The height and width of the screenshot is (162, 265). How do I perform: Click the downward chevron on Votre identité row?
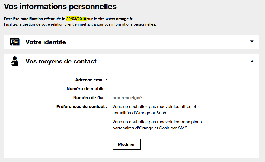click(x=251, y=42)
